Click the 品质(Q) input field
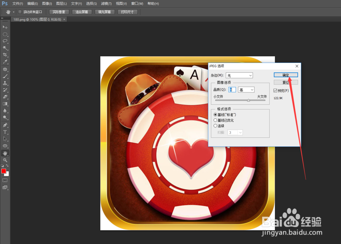Image resolution: width=341 pixels, height=244 pixels. coord(232,90)
